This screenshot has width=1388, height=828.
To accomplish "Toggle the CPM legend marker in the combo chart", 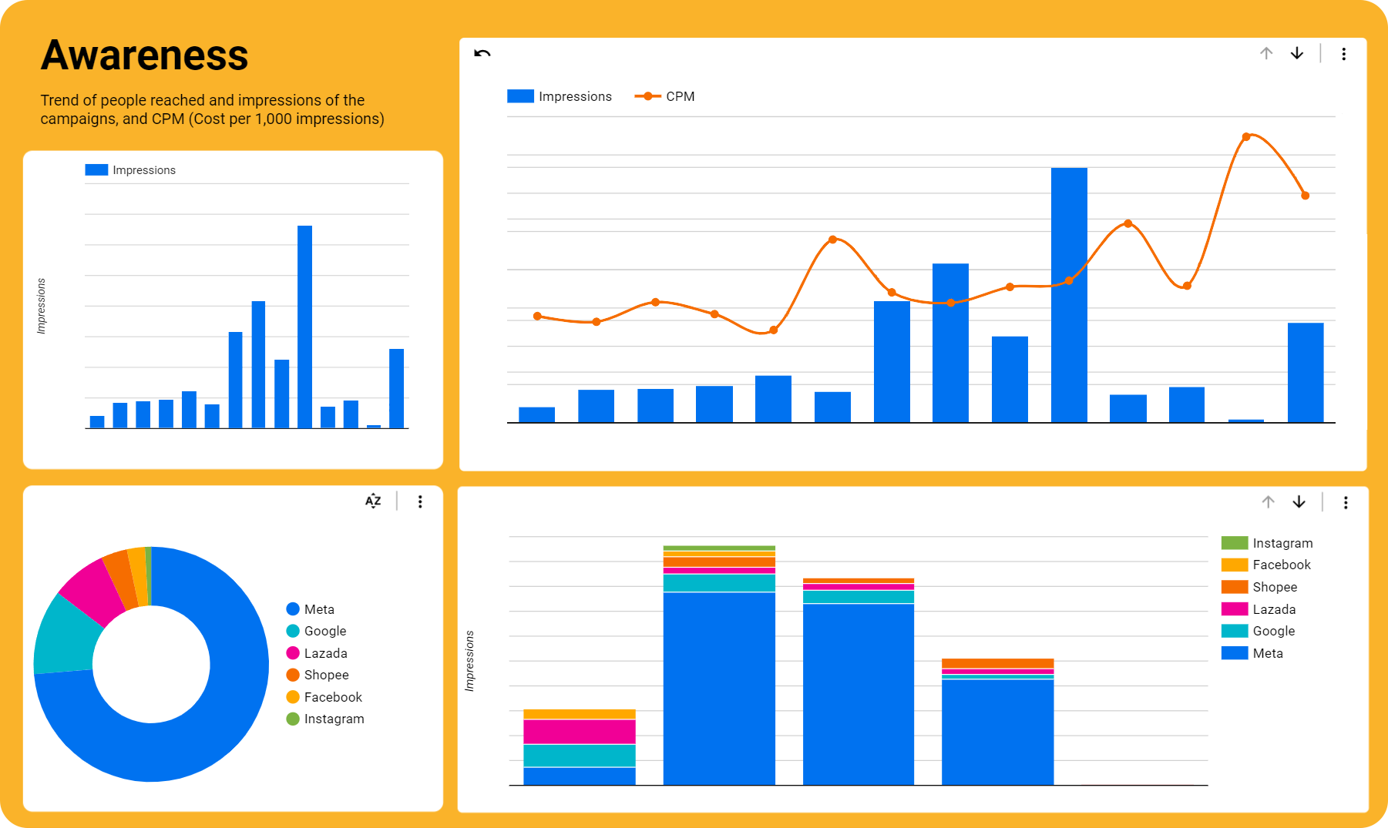I will coord(647,96).
